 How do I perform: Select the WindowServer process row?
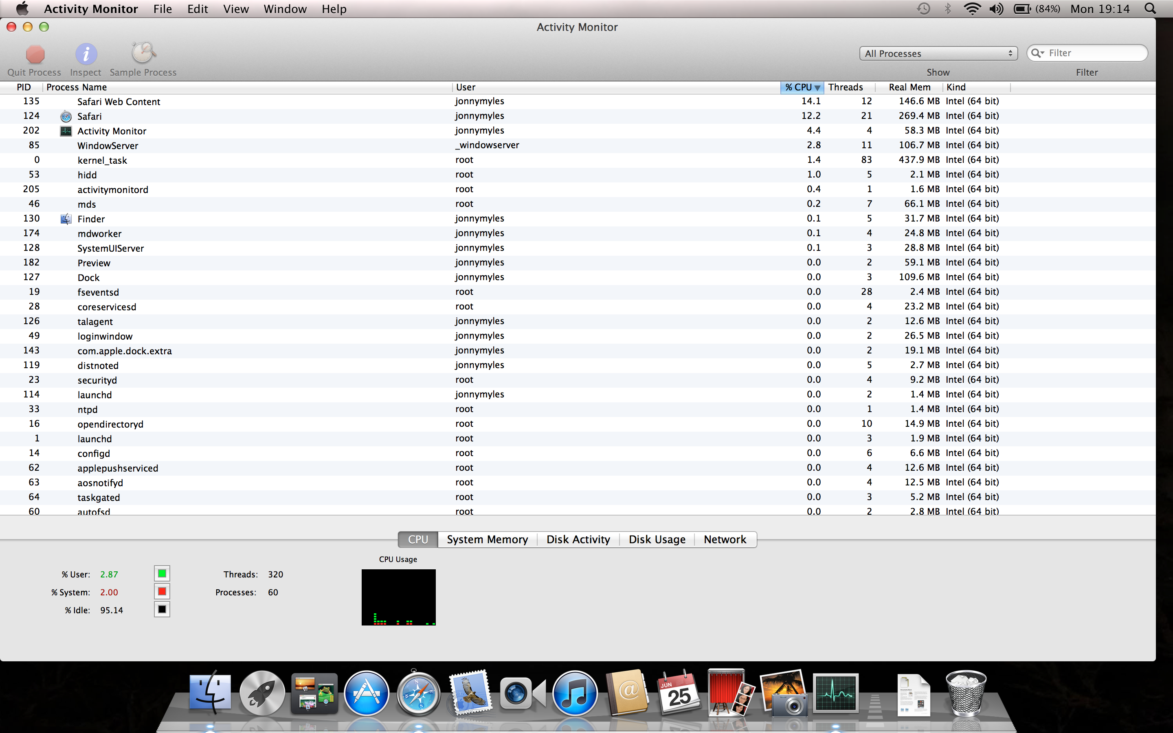[x=578, y=145]
